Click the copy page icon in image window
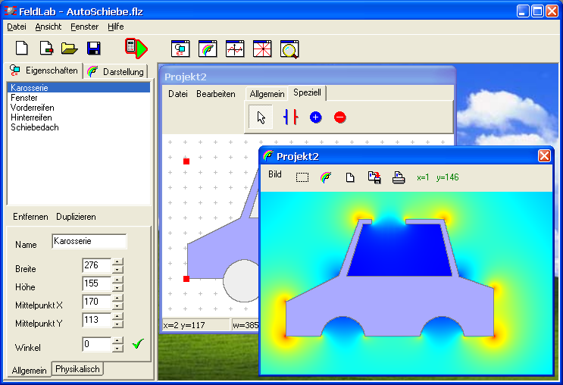The height and width of the screenshot is (385, 563). coord(350,177)
